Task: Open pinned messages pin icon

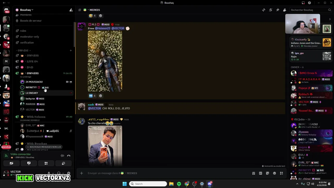Action: (x=278, y=10)
